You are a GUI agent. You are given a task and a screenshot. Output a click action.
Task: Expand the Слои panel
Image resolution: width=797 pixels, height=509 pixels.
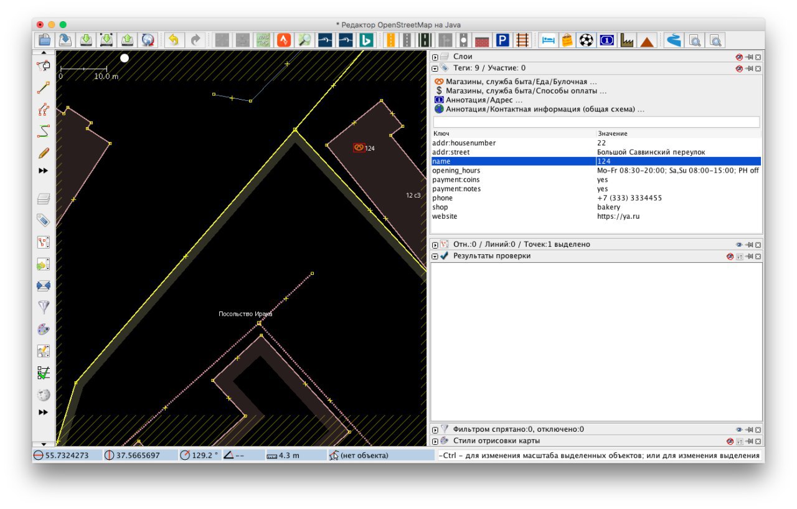coord(435,57)
